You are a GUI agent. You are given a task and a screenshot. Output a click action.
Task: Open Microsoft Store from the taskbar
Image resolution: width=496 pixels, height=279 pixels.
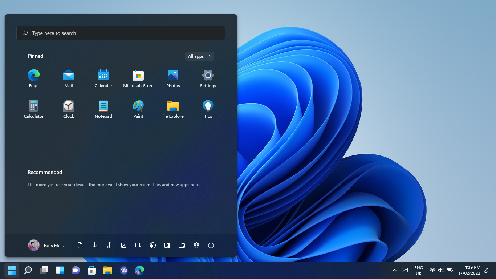(92, 270)
